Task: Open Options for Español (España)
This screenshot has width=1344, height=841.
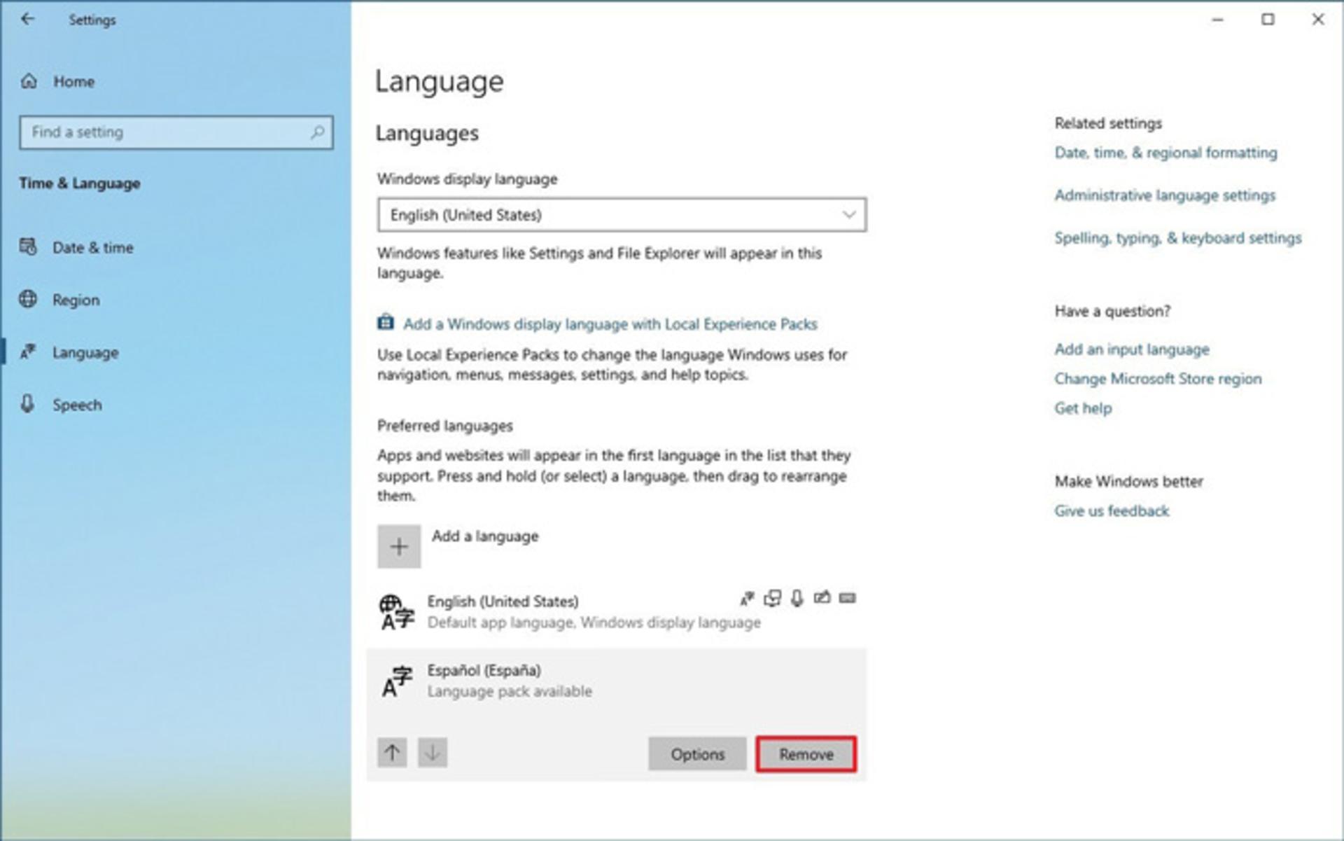Action: coord(697,754)
